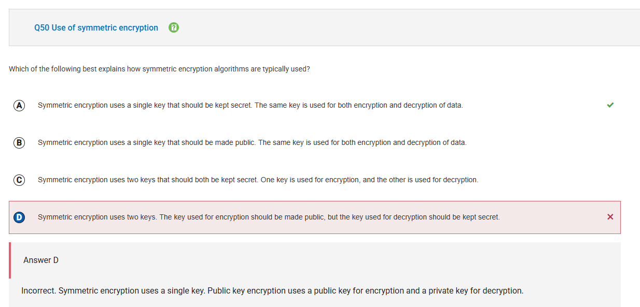Choose the public encryption key answer text
This screenshot has width=640, height=307.
point(269,217)
